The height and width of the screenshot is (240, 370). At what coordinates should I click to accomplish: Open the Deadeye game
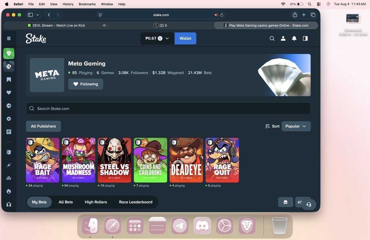coord(186,160)
